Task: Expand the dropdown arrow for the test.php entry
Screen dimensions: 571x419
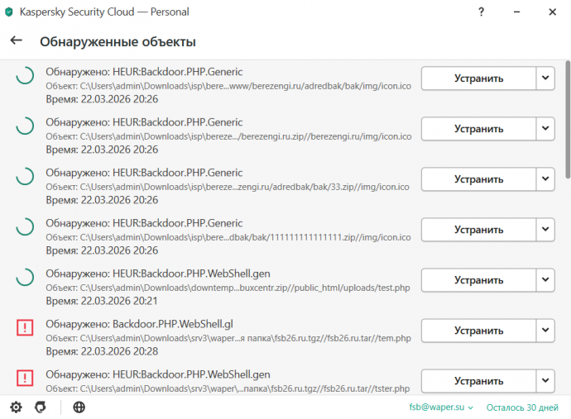Action: point(545,279)
